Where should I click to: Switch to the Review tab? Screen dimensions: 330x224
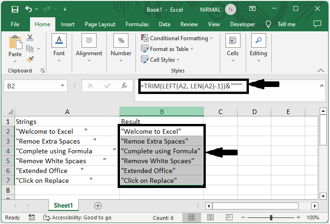[189, 24]
